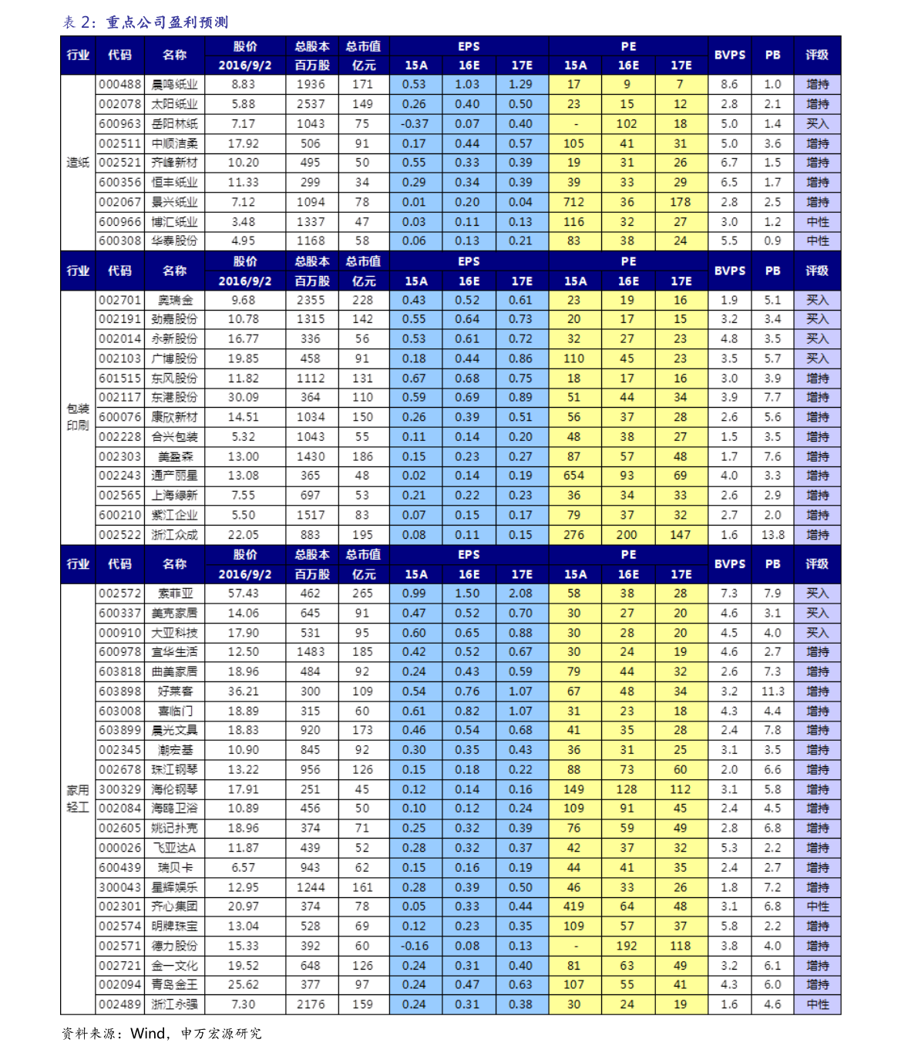The height and width of the screenshot is (1056, 918).
Task: Select the 评级 header in first table
Action: [x=817, y=55]
